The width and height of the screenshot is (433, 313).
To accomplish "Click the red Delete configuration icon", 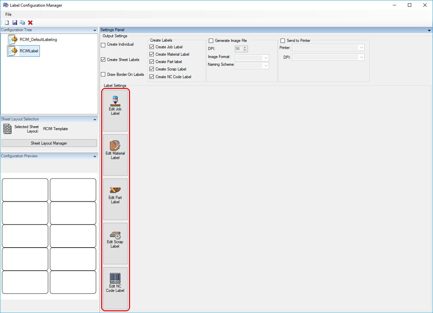I will (x=30, y=22).
